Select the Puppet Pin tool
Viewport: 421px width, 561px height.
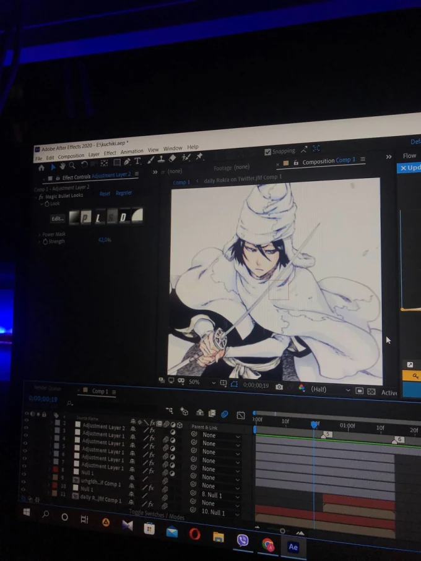click(199, 158)
